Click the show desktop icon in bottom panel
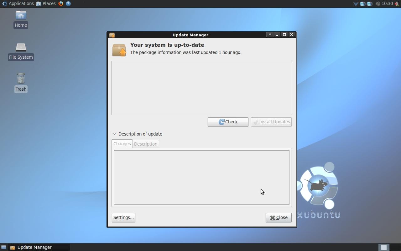The image size is (401, 251). point(4,247)
